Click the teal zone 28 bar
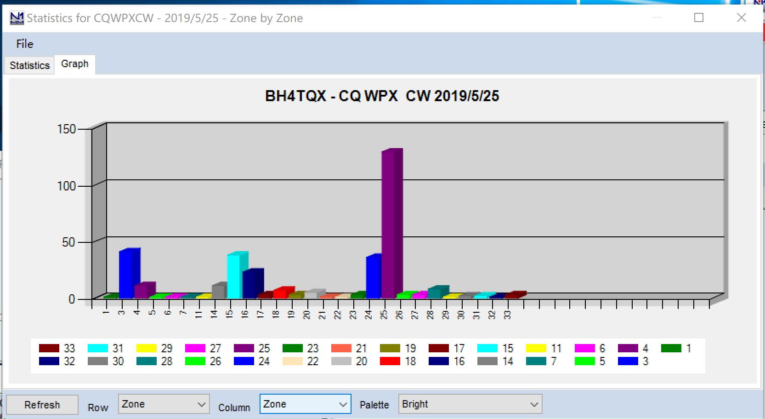Screen dimensions: 765x419 [x=438, y=292]
